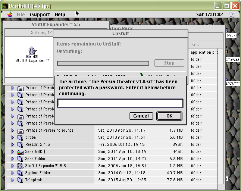Select the Telepitok folder icon
Viewport: 241px width, 191px height.
[x=20, y=180]
